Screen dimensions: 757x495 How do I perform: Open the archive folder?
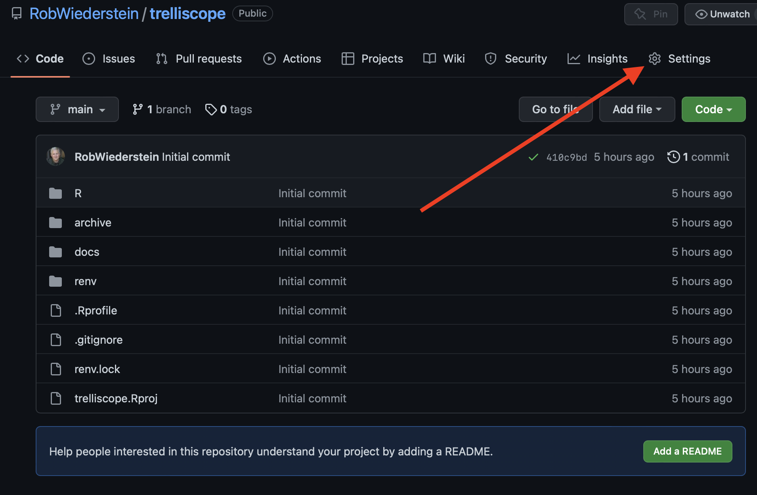(93, 223)
